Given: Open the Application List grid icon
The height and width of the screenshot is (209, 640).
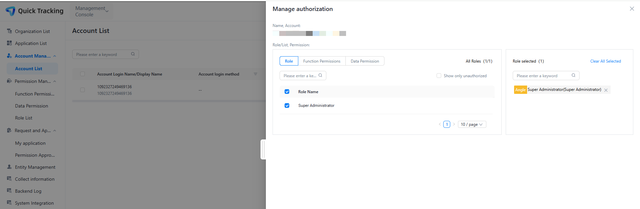Looking at the screenshot, I should click(x=9, y=43).
